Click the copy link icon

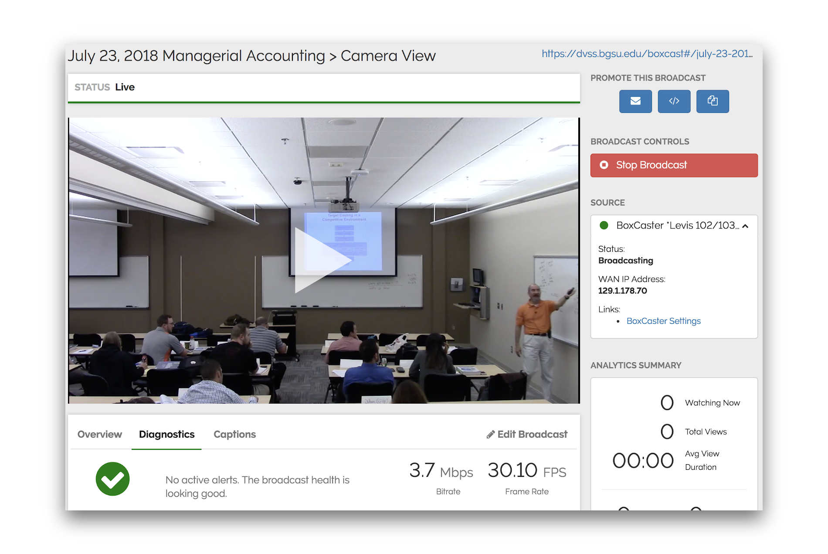(x=713, y=101)
